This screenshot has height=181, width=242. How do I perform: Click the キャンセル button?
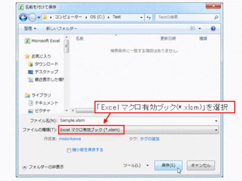(x=201, y=165)
